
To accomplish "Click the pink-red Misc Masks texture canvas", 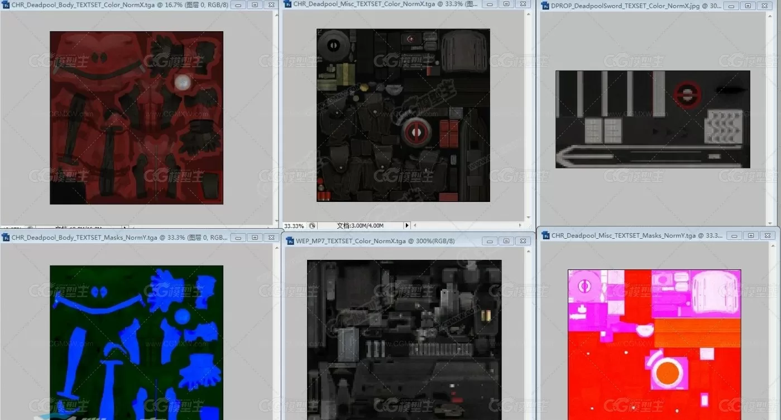I will click(654, 345).
